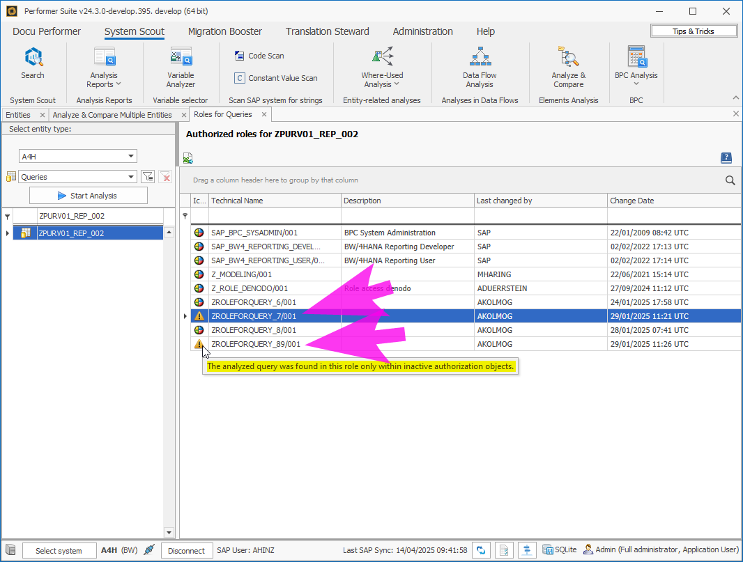Click the SAP sync refresh icon in status bar
Screen dimensions: 743x562
pos(480,550)
